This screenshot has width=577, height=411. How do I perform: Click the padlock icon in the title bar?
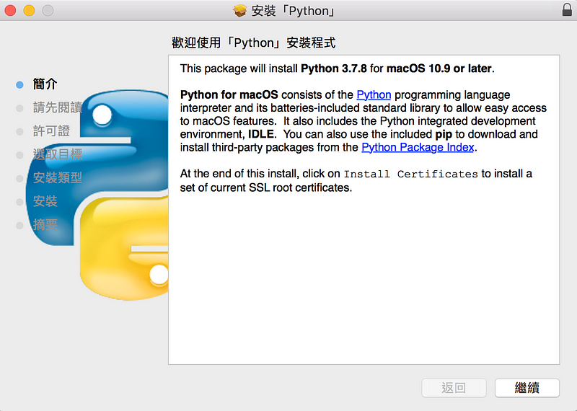point(566,10)
